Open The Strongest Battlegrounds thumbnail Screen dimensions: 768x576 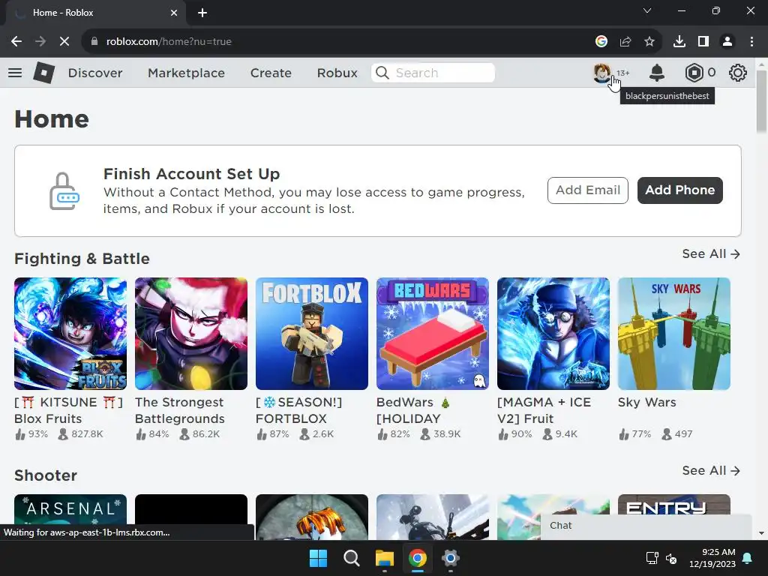pyautogui.click(x=191, y=334)
